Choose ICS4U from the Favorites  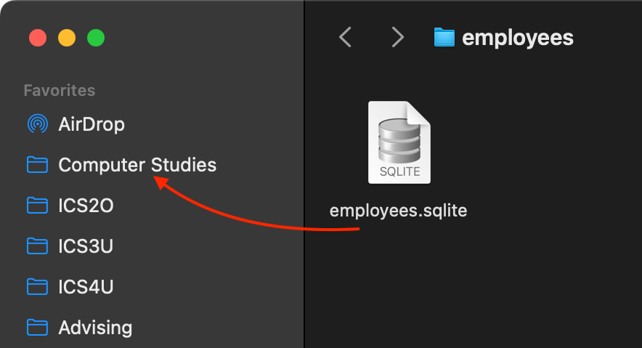tap(86, 287)
